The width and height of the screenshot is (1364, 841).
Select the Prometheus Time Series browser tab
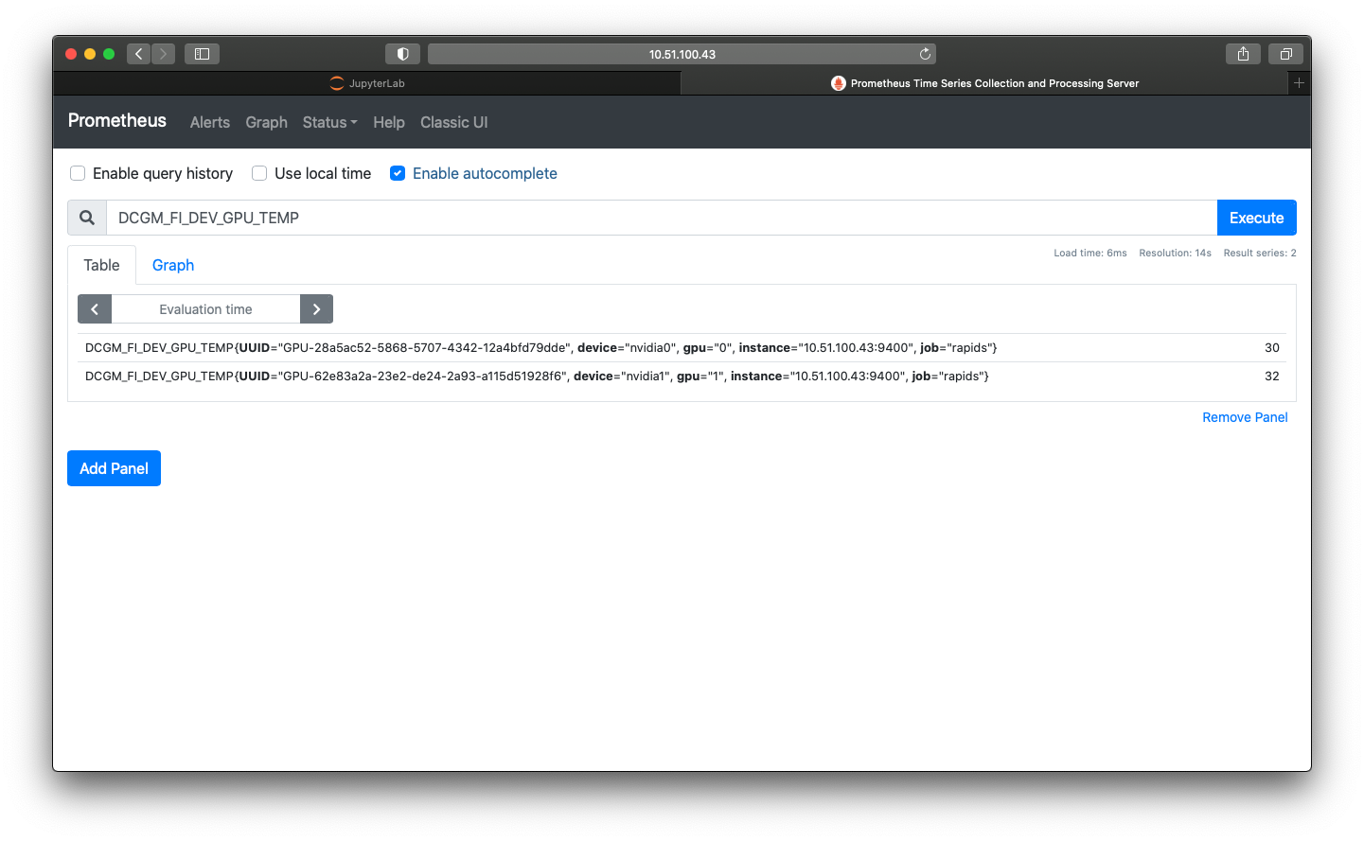(x=985, y=83)
